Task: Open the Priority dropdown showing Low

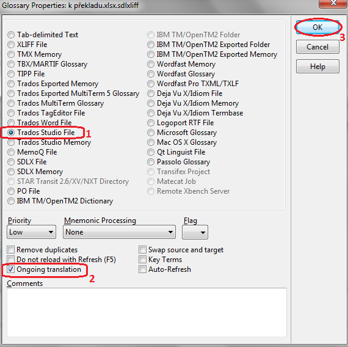Action: [x=31, y=232]
